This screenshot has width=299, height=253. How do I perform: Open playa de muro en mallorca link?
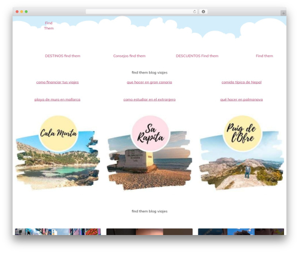[x=57, y=99]
